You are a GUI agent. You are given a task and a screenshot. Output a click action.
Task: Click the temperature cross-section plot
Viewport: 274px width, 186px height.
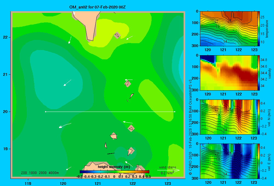(x=229, y=29)
